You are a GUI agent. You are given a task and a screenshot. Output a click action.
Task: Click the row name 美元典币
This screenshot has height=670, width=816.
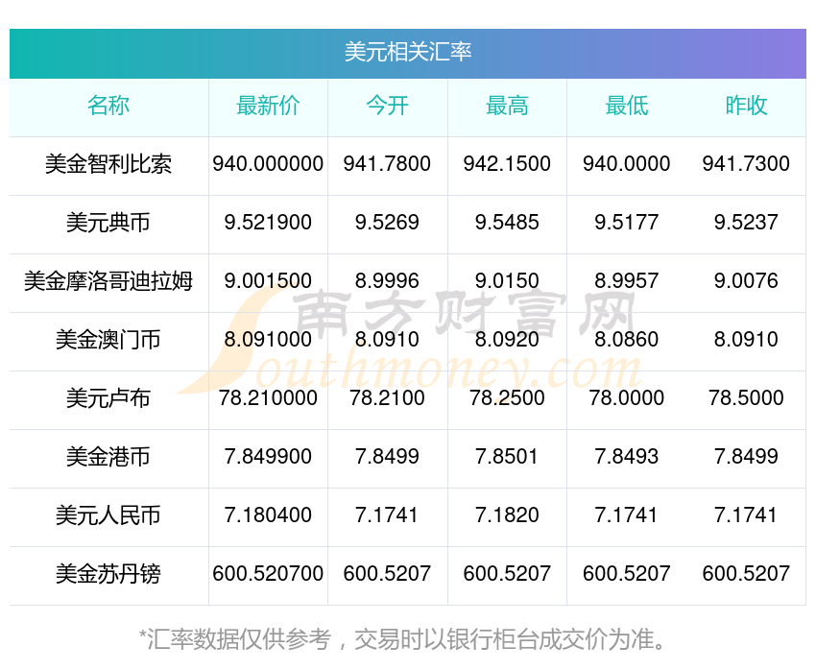pyautogui.click(x=108, y=223)
